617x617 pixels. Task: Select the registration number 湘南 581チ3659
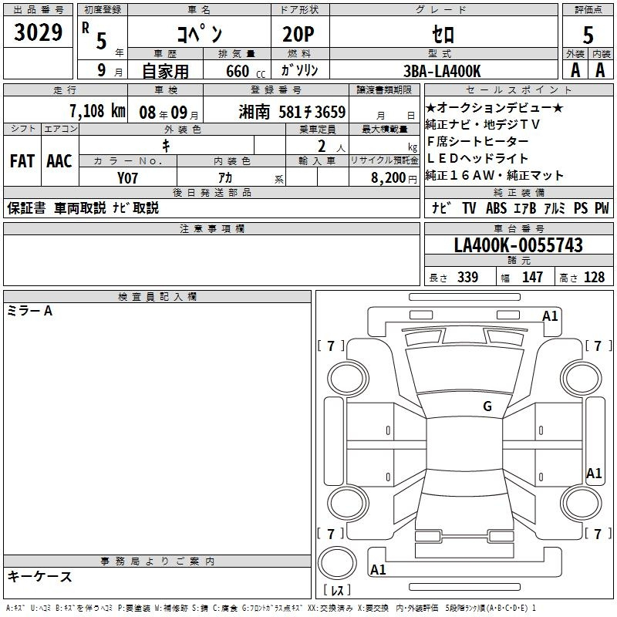point(292,111)
